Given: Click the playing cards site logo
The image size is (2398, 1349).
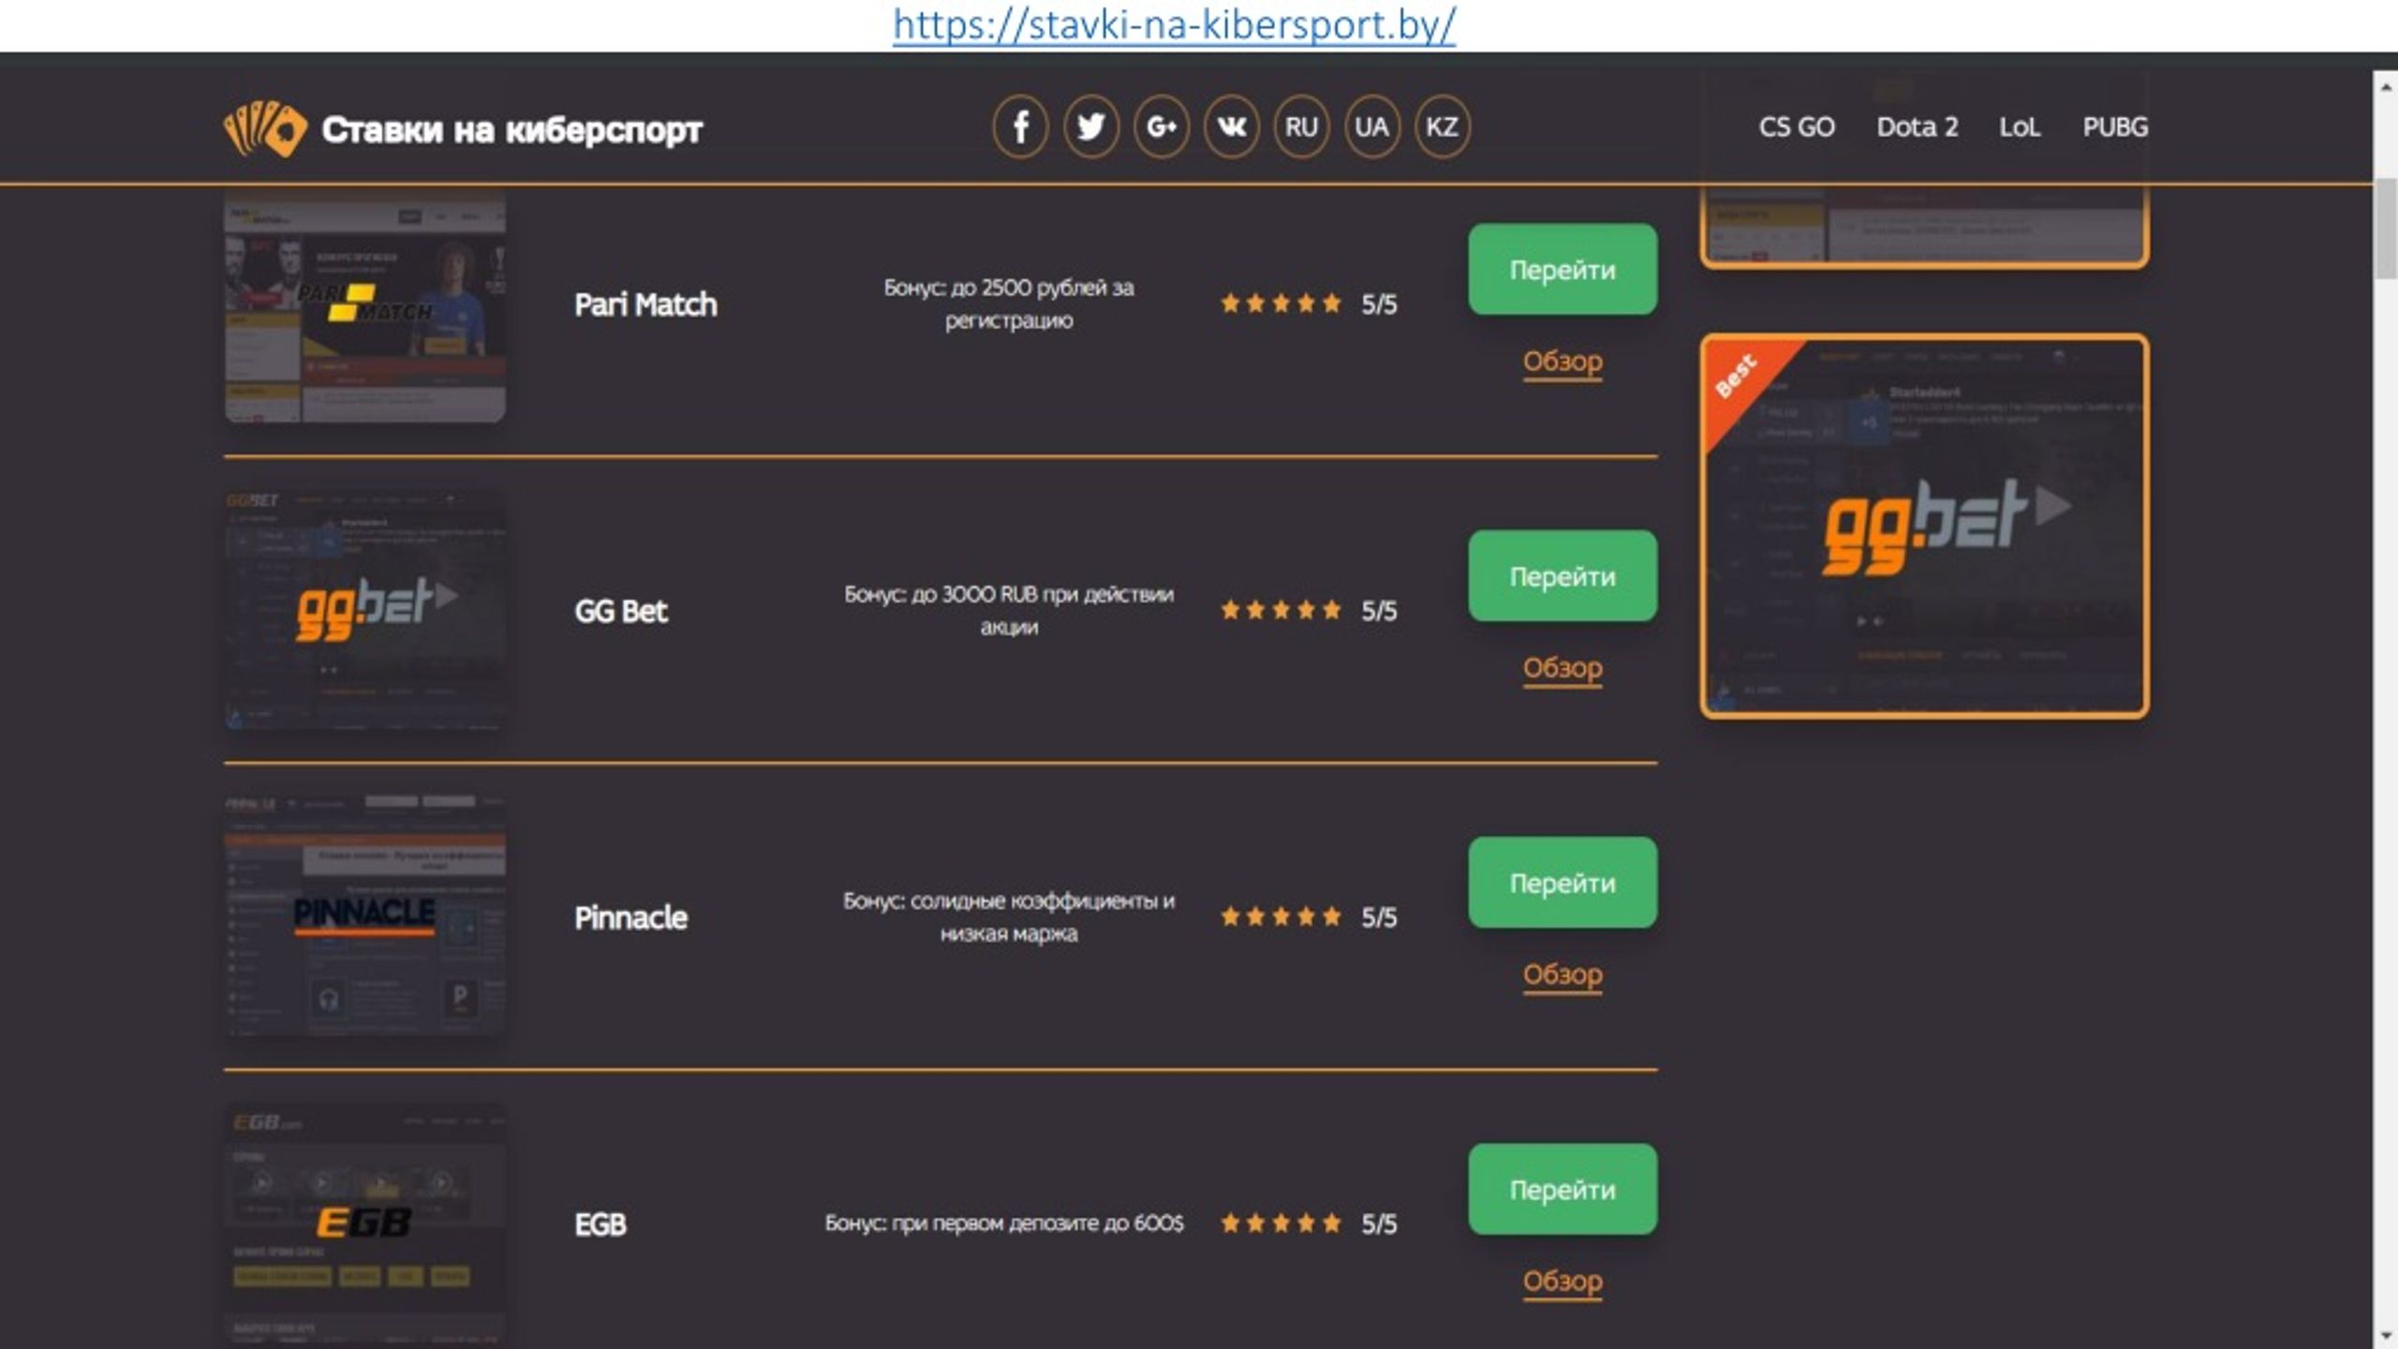Looking at the screenshot, I should [265, 128].
